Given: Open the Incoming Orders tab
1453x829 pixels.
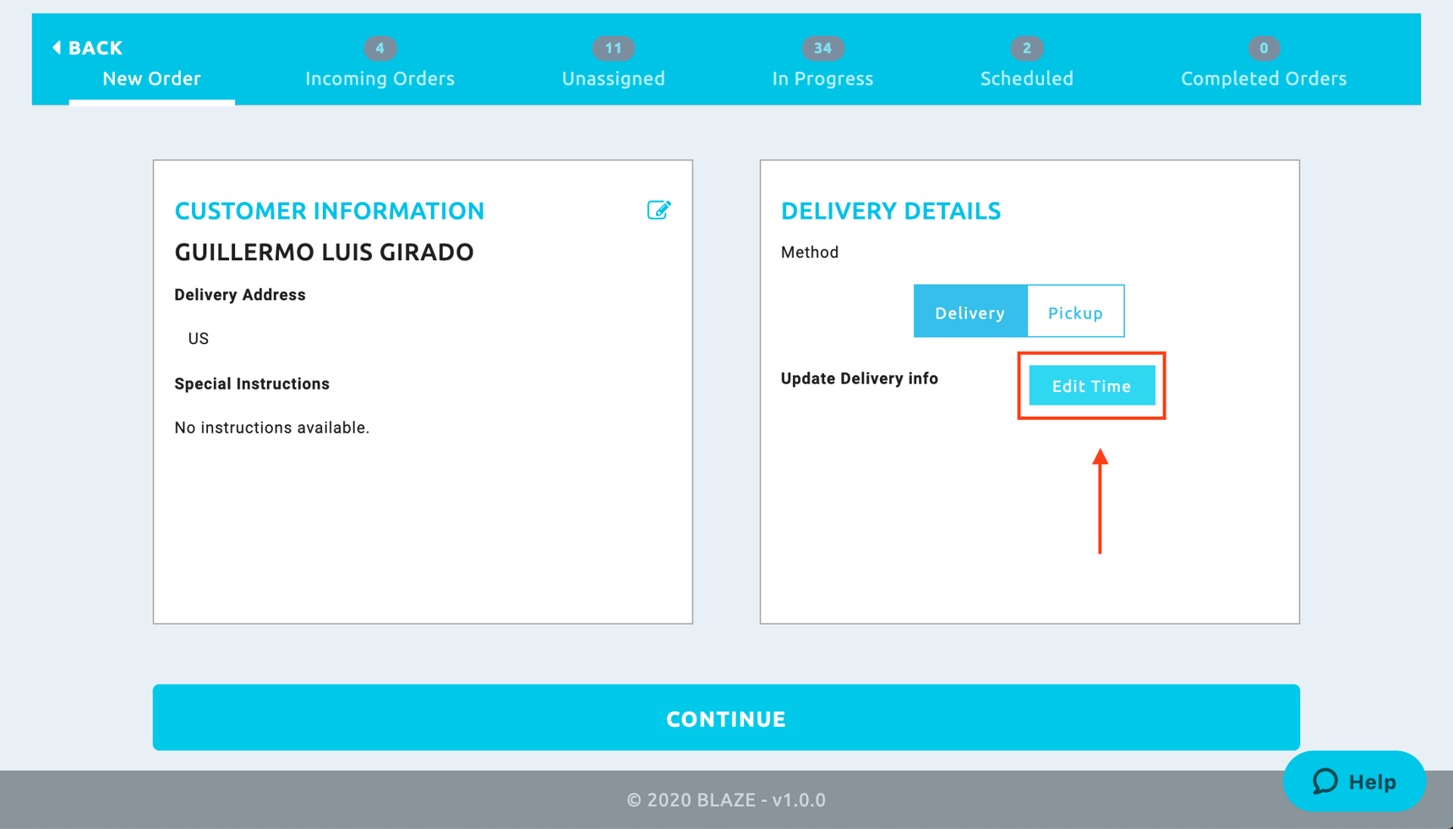Looking at the screenshot, I should [x=380, y=79].
